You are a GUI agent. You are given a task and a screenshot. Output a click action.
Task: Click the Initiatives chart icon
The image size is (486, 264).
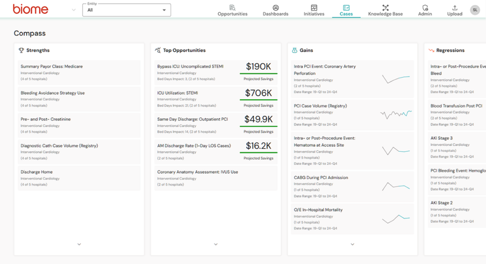pyautogui.click(x=314, y=8)
